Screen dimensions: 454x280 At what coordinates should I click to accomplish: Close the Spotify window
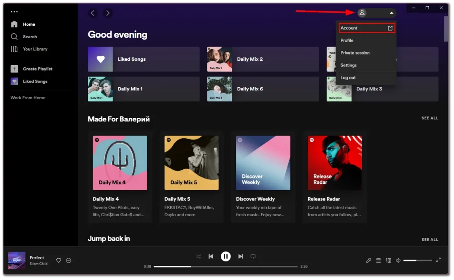click(x=441, y=8)
